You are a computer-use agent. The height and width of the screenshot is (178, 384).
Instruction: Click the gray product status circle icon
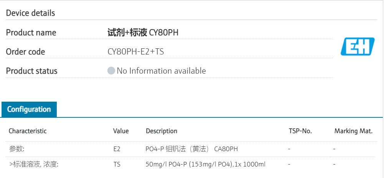tap(111, 71)
